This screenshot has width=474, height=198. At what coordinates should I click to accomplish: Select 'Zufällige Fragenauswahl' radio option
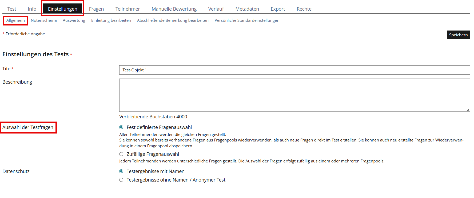click(x=121, y=154)
